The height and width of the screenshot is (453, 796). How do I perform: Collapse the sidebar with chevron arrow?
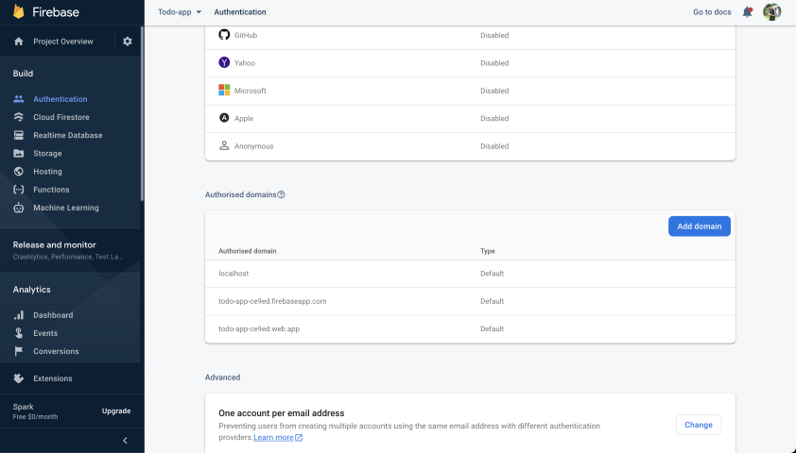126,441
